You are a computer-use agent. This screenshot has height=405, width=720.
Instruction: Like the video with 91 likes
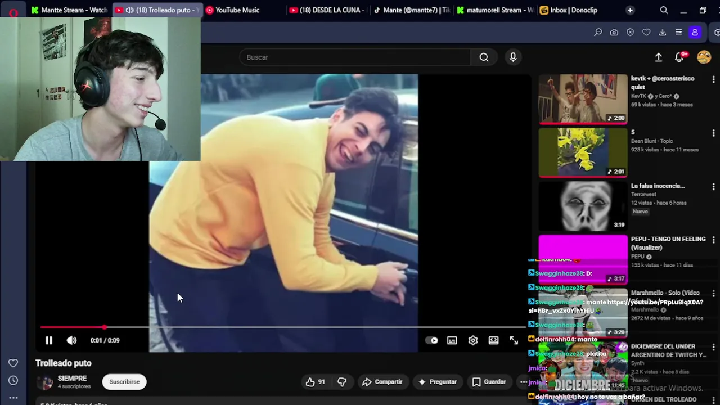315,382
